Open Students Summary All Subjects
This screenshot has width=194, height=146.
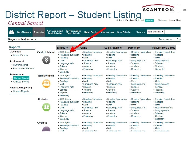pos(65,99)
